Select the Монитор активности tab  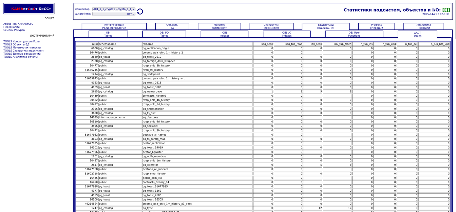(219, 26)
